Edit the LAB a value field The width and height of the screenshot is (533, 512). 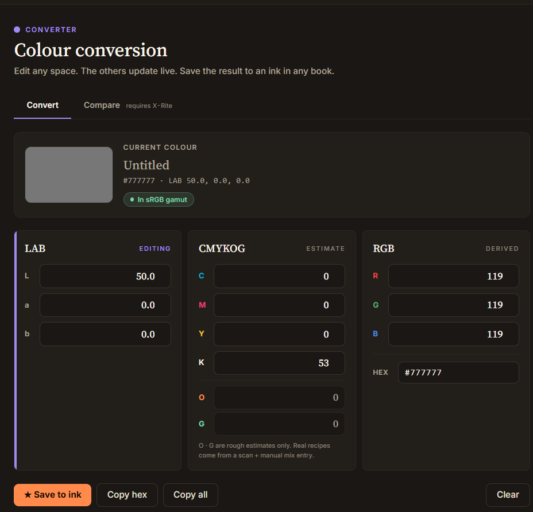(105, 305)
